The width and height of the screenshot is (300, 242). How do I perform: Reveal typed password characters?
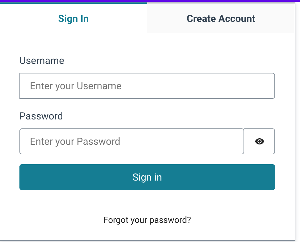[x=260, y=141]
